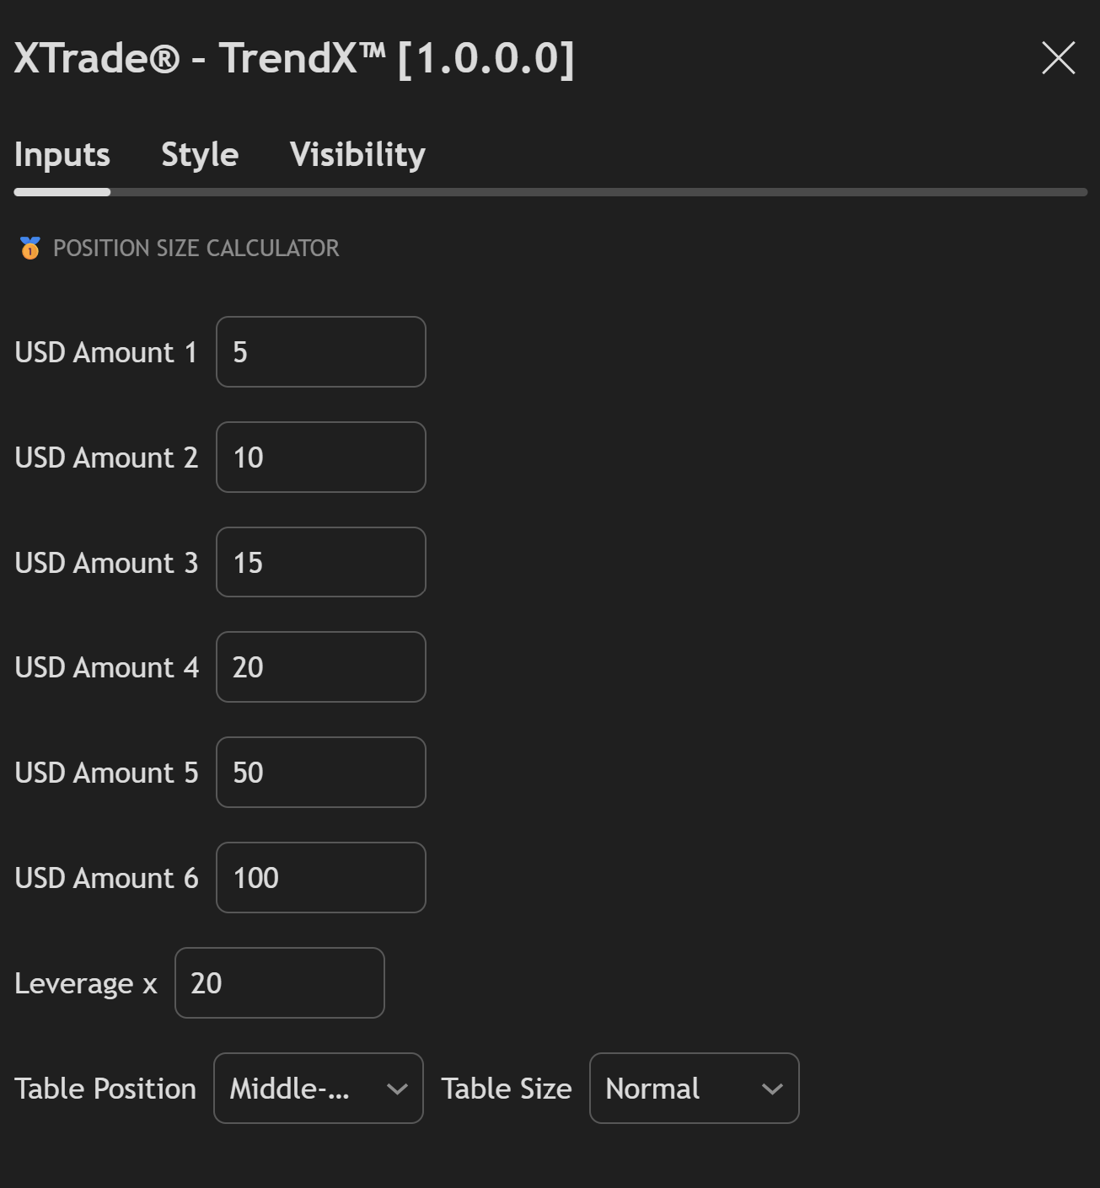Select the Inputs tab

(62, 154)
